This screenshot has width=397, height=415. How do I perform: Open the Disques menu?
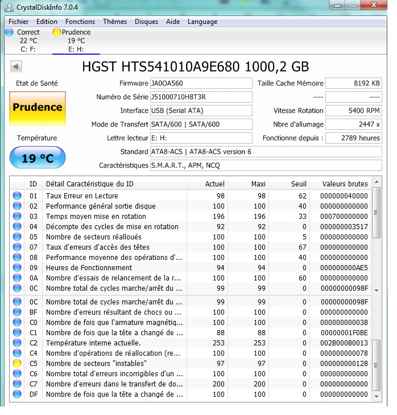click(x=146, y=22)
